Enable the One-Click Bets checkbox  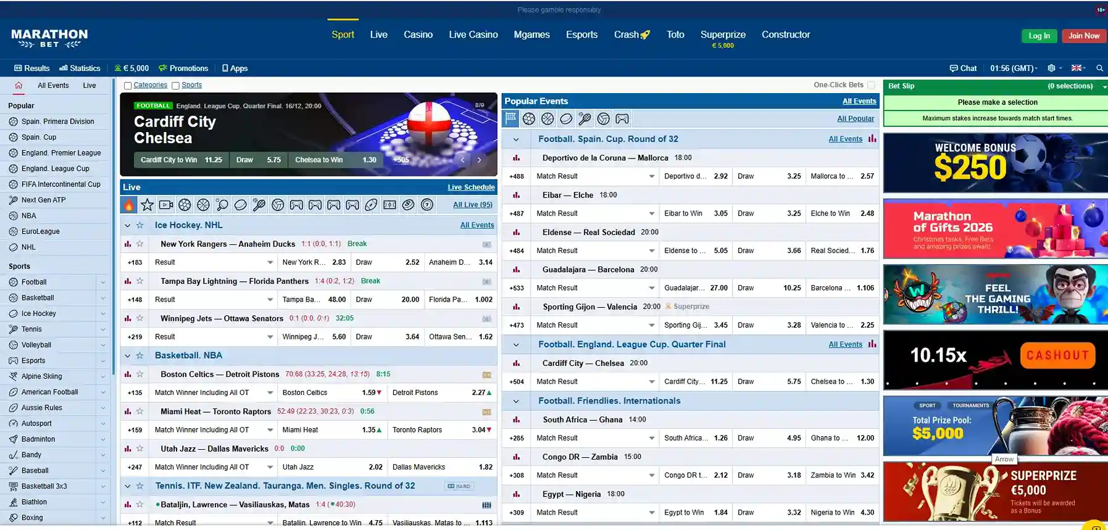871,85
